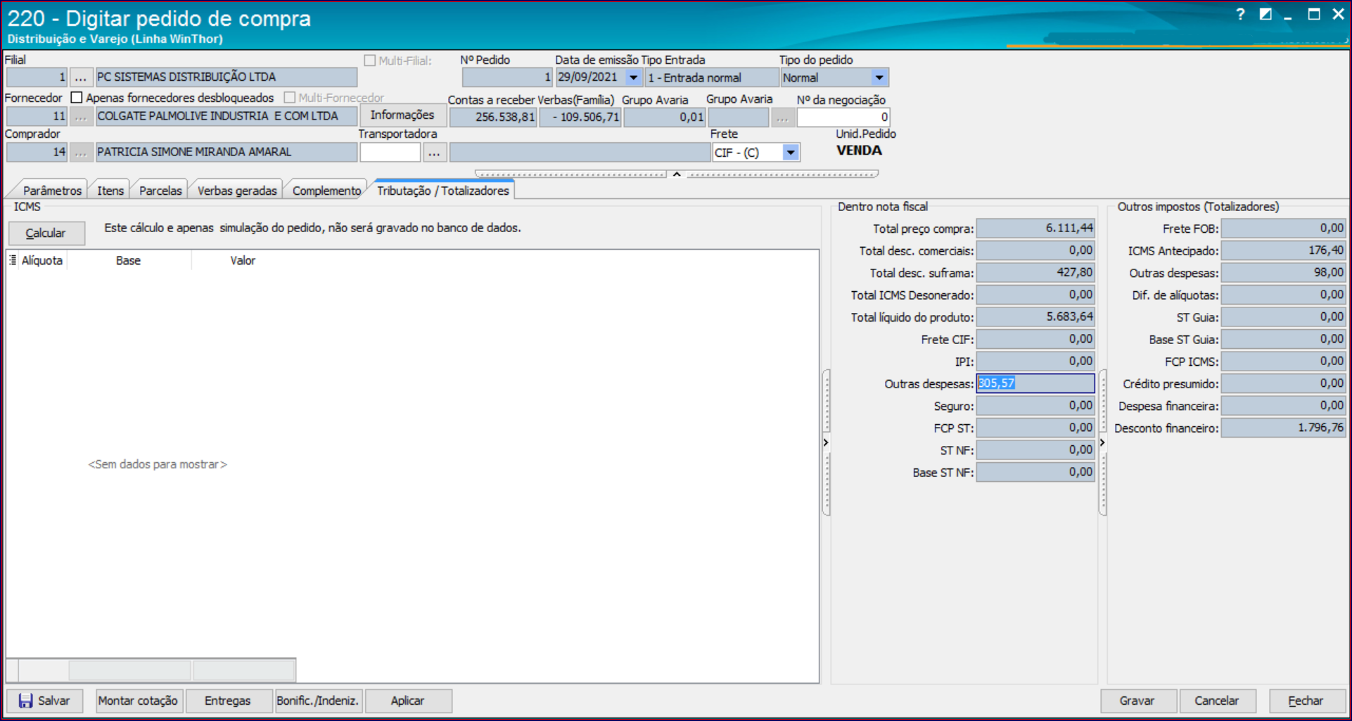Click the Total desc. suframa value 427,80
This screenshot has width=1352, height=721.
pos(1035,272)
